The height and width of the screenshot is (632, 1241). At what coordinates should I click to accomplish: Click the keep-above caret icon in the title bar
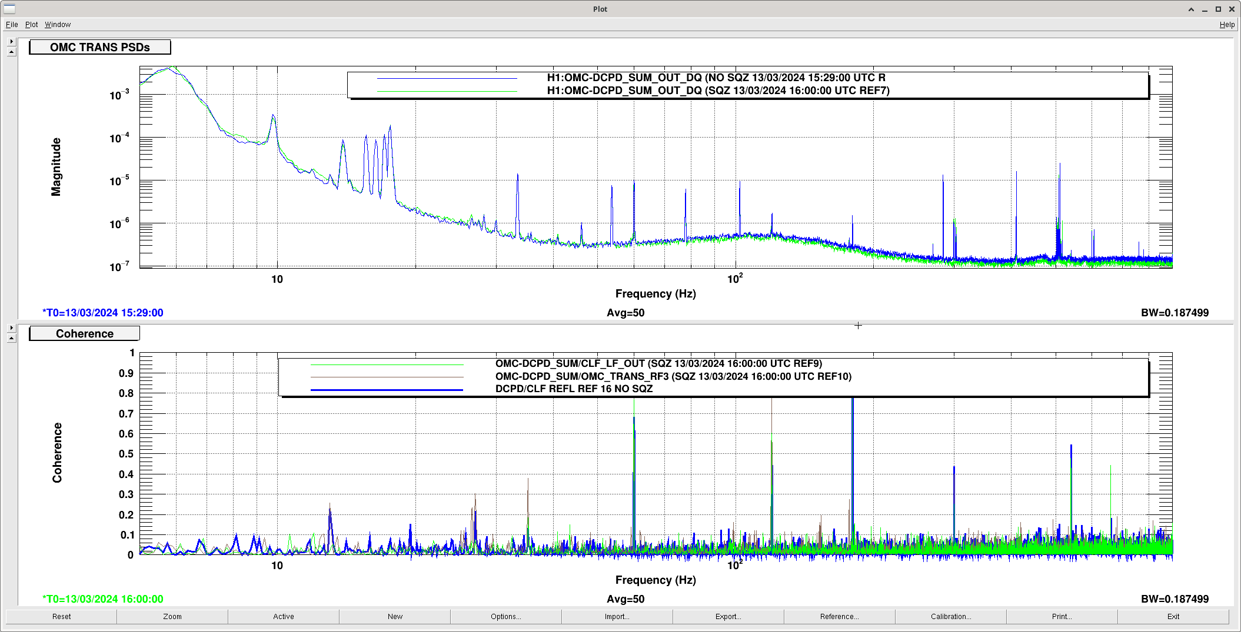coord(1191,9)
